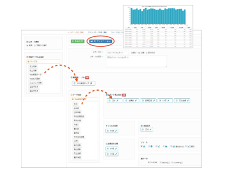Tick the bar chart type checkbox
Screen dimensions: 227x170
coord(142,146)
